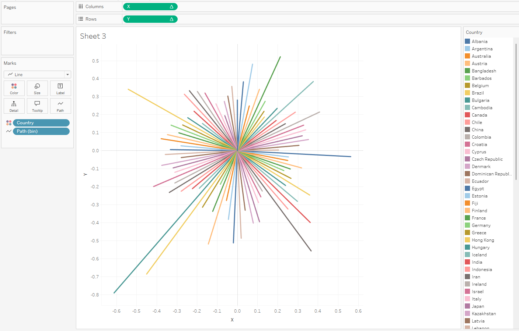Select the Path (bin) pill

(x=41, y=131)
